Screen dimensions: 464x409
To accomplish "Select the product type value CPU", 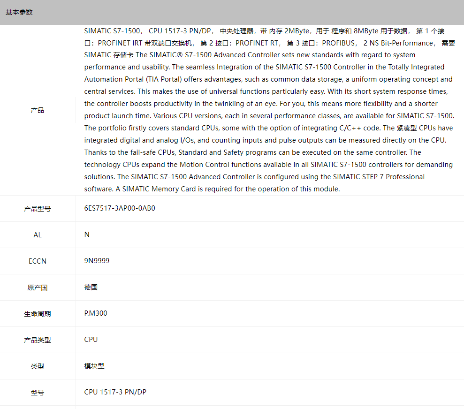I will 91,340.
